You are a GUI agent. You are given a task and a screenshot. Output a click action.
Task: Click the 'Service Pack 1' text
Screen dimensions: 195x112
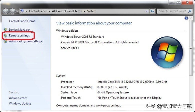coord(70,48)
